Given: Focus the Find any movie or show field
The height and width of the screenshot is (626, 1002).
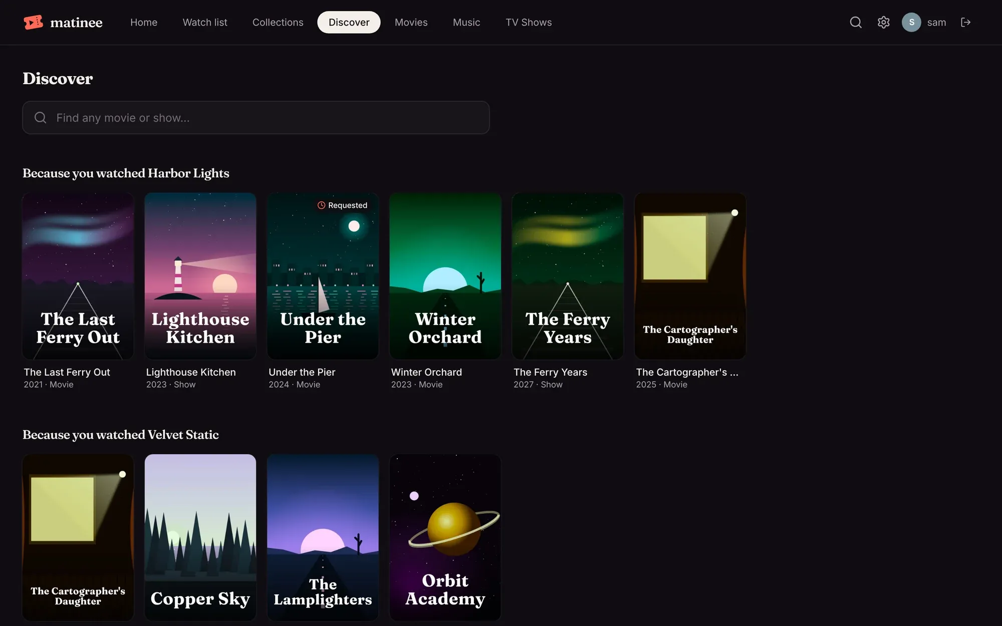Looking at the screenshot, I should pyautogui.click(x=256, y=118).
